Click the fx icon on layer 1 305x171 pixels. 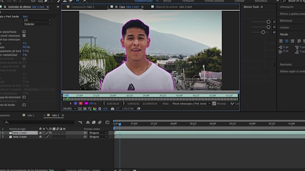pos(51,133)
